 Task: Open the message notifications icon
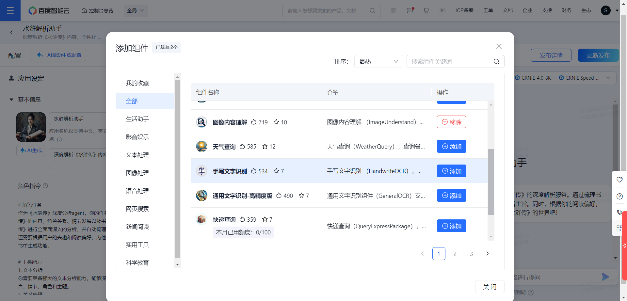click(x=410, y=10)
